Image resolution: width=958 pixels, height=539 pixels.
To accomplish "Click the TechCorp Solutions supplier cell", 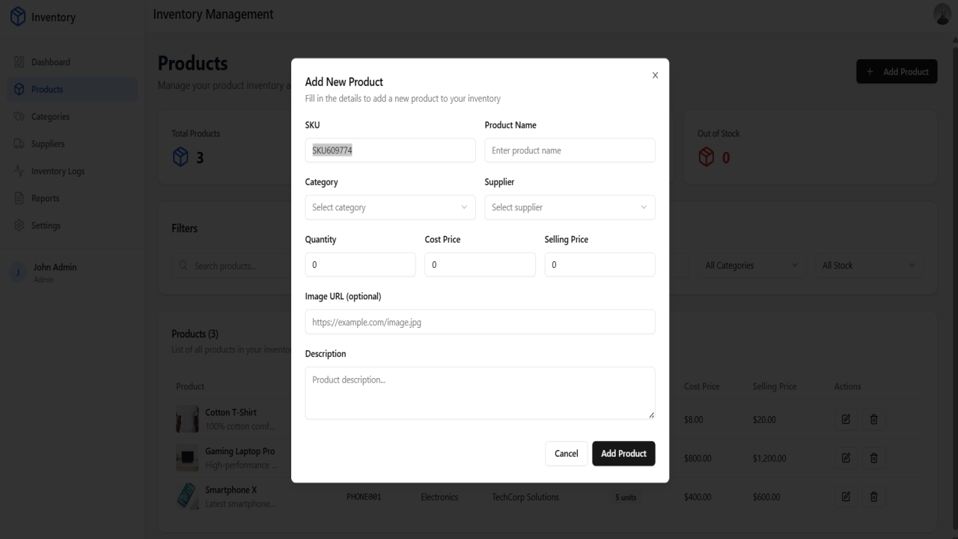I will [525, 497].
